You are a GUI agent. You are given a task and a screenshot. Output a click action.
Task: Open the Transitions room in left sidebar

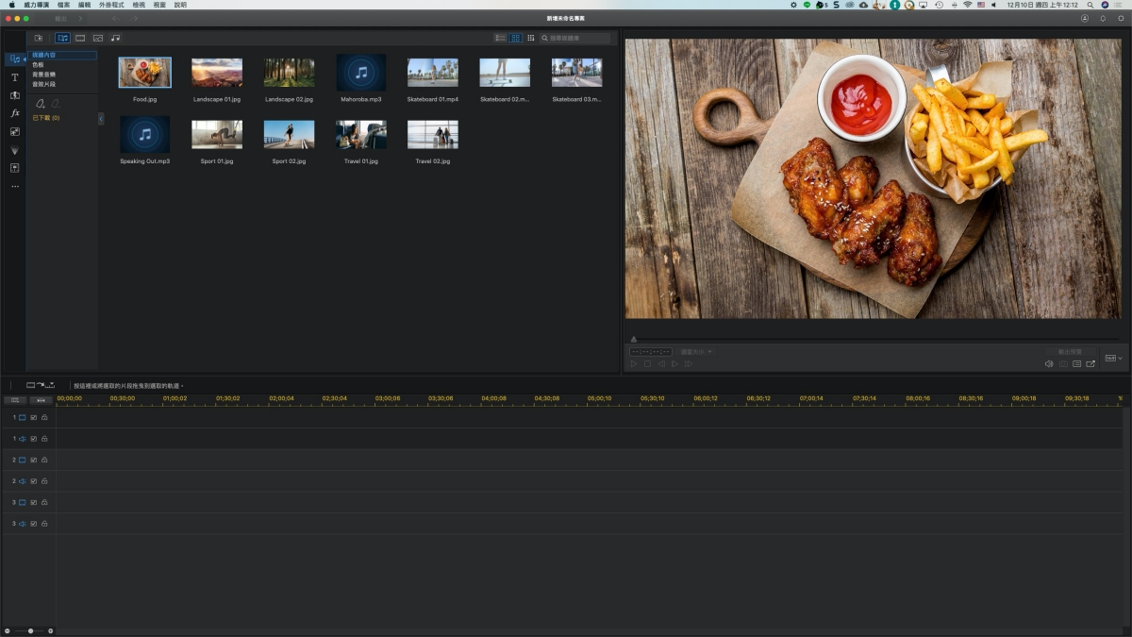tap(14, 95)
